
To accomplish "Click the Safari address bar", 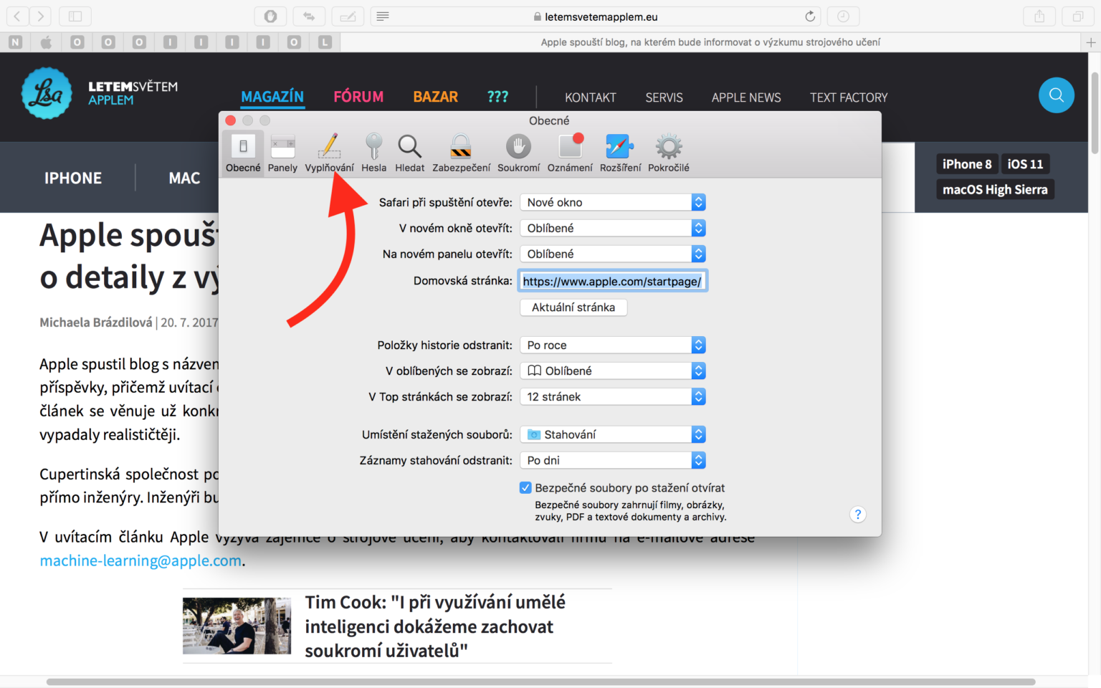I will coord(596,16).
